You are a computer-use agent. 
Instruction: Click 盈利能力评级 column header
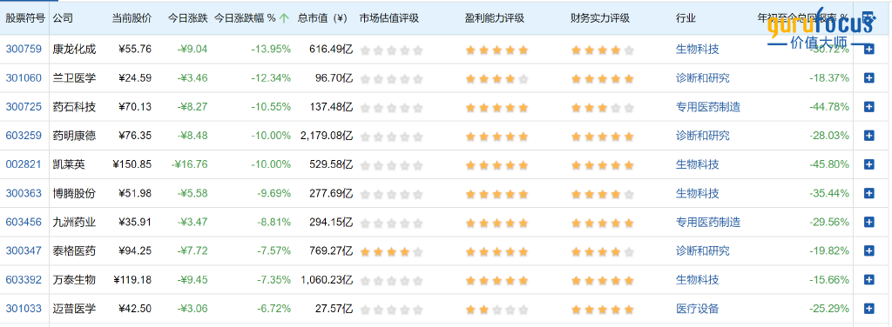[x=495, y=18]
